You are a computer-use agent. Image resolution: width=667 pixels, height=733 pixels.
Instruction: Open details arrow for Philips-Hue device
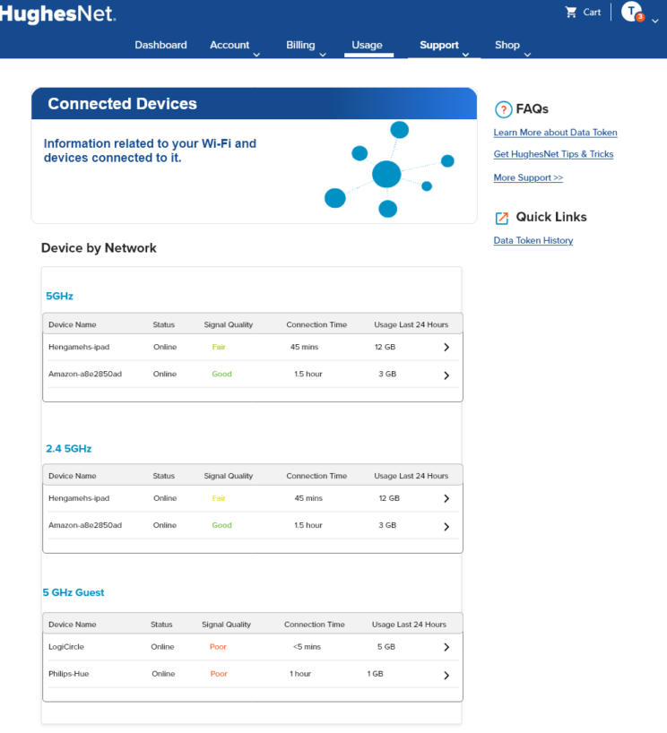point(446,675)
